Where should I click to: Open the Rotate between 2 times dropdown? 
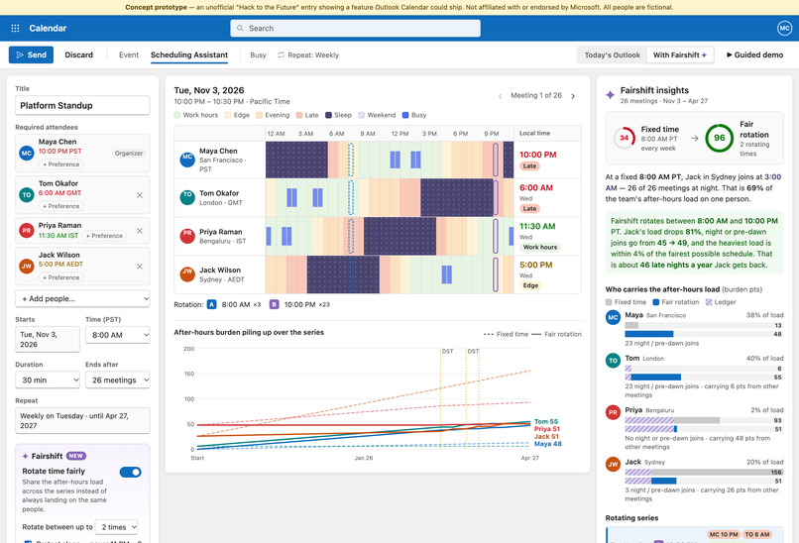point(117,527)
